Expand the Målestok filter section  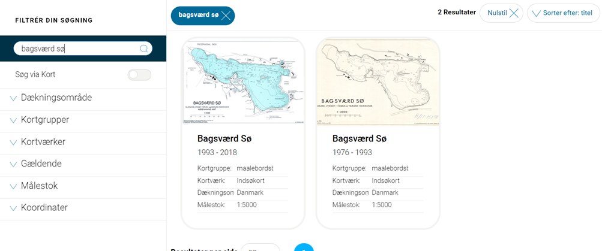[x=83, y=186]
